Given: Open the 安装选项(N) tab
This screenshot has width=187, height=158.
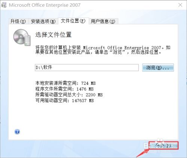Looking at the screenshot, I should [x=43, y=21].
